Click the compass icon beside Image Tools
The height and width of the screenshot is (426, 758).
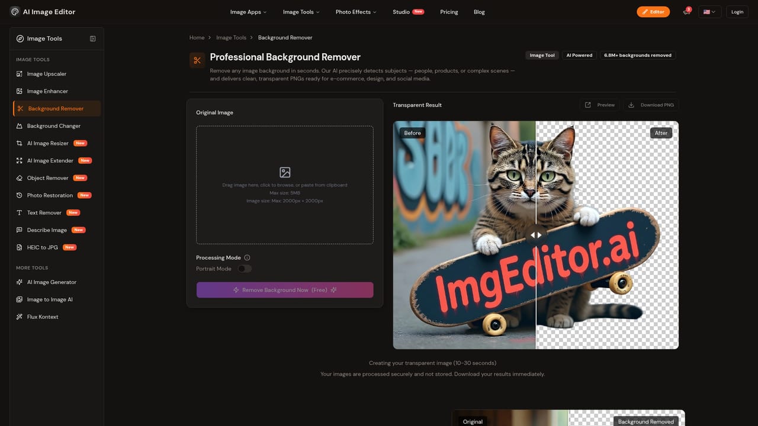[x=20, y=38]
